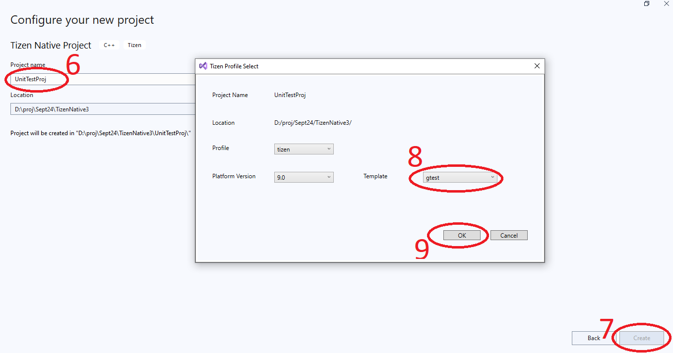Close the Tizen Profile Select dialog
673x353 pixels.
(x=537, y=66)
